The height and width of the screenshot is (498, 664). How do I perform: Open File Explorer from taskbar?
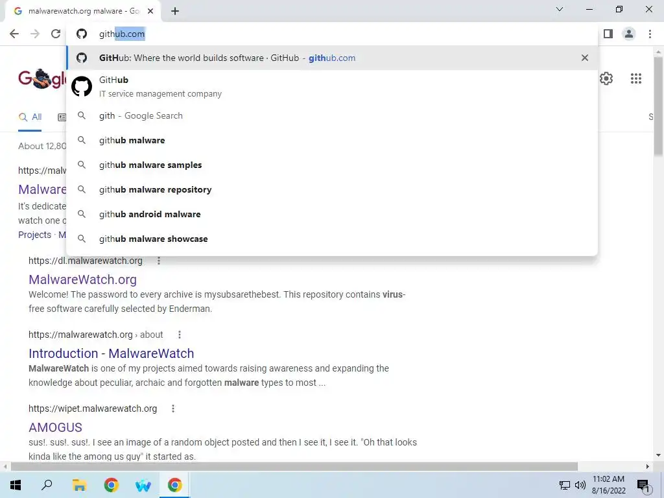click(x=79, y=485)
